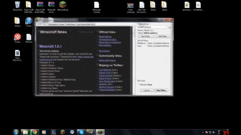The width and height of the screenshot is (241, 135).
Task: Click the Action Center flag tray icon
Action: (x=206, y=132)
